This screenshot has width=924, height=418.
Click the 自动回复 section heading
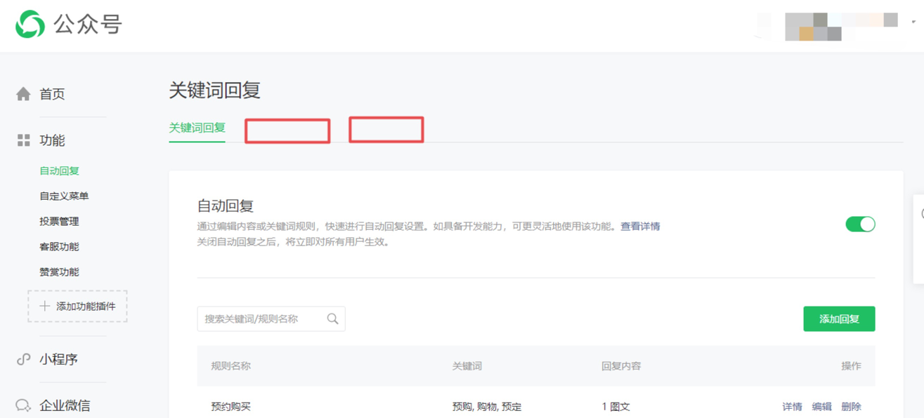click(x=225, y=206)
